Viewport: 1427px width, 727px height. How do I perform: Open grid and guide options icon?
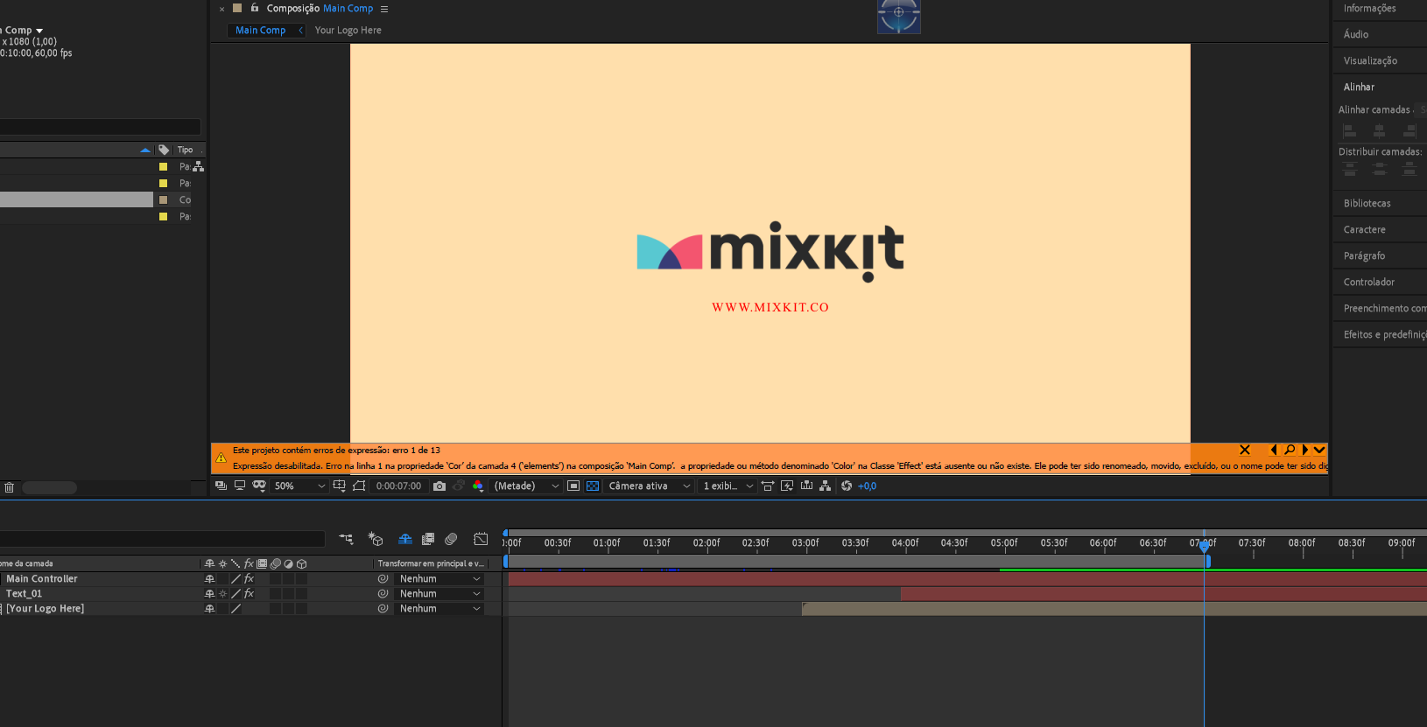click(340, 486)
